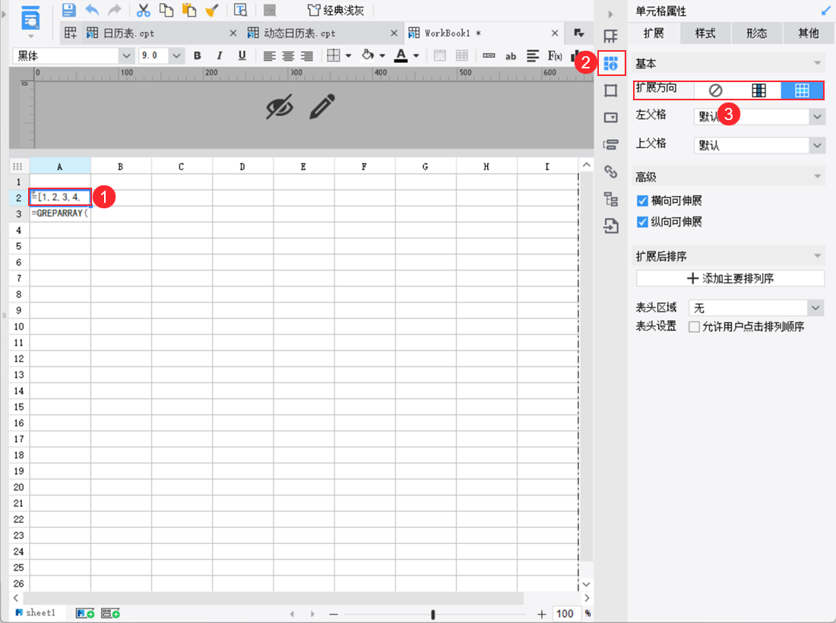Open the hyperlink panel icon in sidebar
Image resolution: width=836 pixels, height=623 pixels.
tap(611, 172)
